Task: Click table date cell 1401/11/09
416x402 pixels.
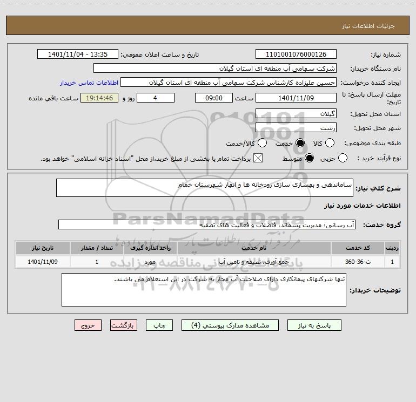Action: click(x=43, y=262)
